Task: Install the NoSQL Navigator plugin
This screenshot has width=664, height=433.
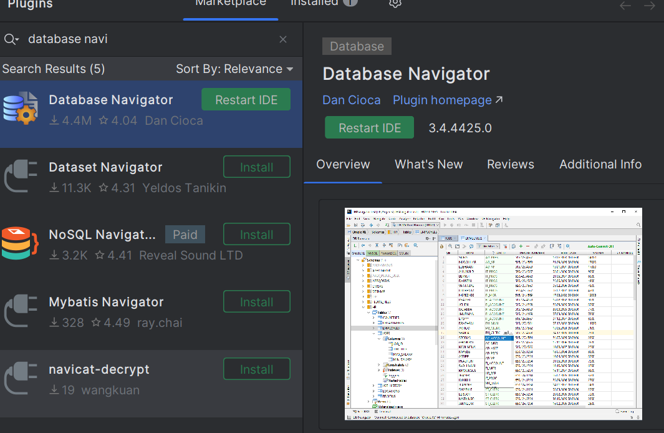Action: (x=257, y=235)
